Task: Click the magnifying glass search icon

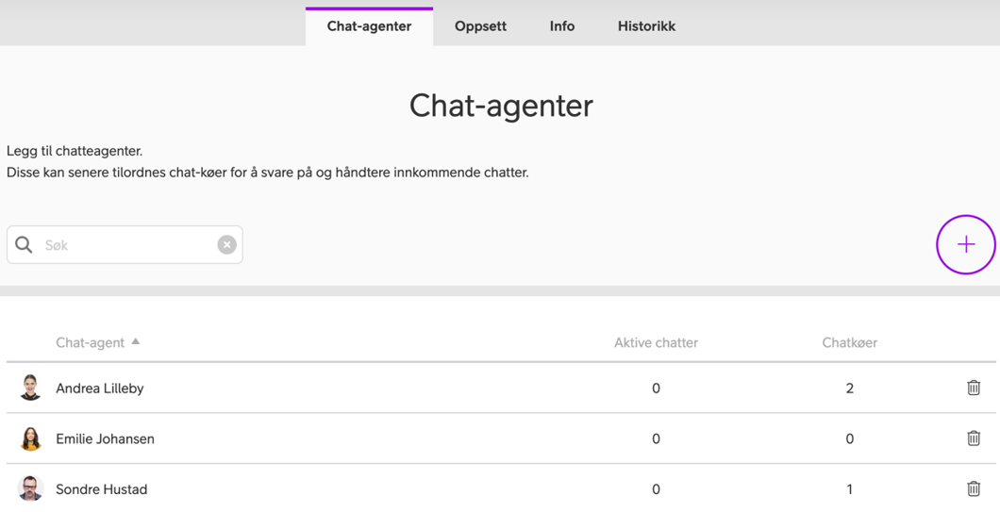Action: [x=24, y=245]
